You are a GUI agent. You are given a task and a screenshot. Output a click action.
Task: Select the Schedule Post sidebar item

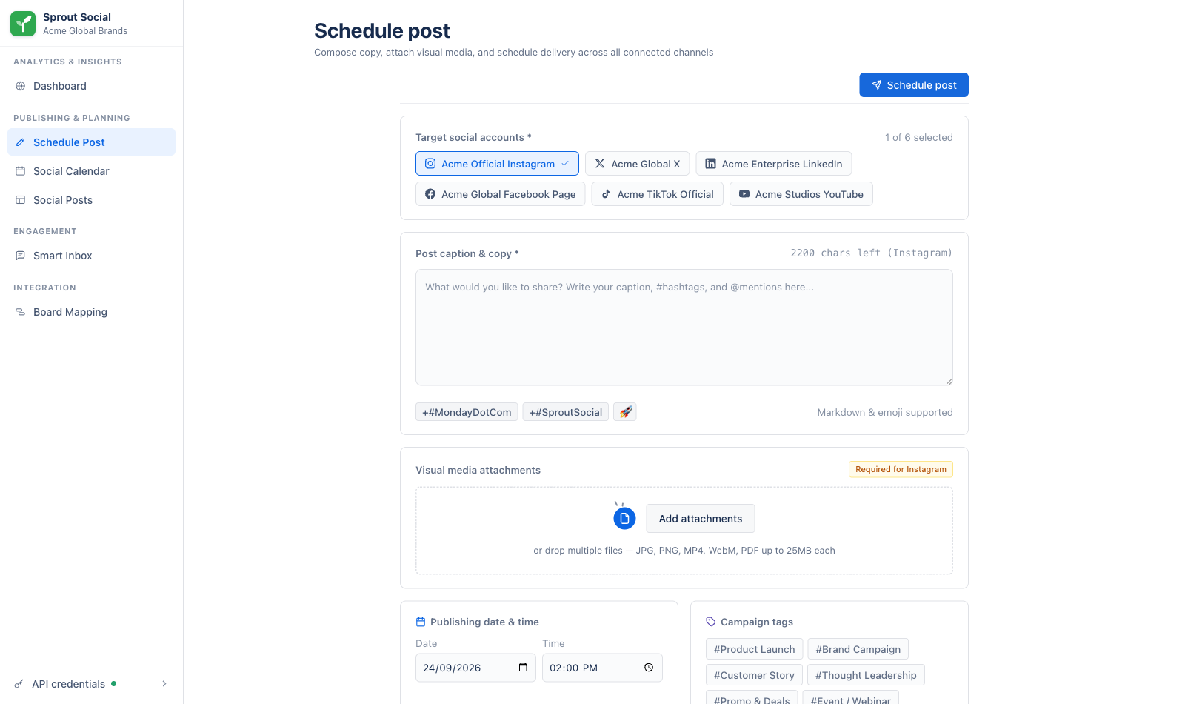coord(91,142)
